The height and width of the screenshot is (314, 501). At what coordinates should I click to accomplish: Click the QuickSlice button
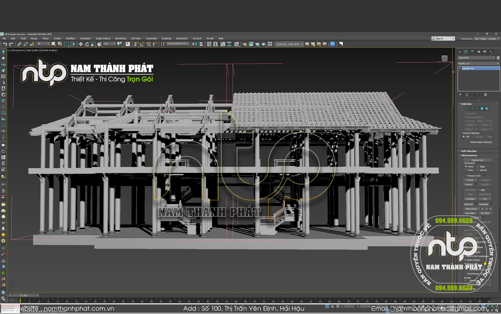tap(470, 199)
